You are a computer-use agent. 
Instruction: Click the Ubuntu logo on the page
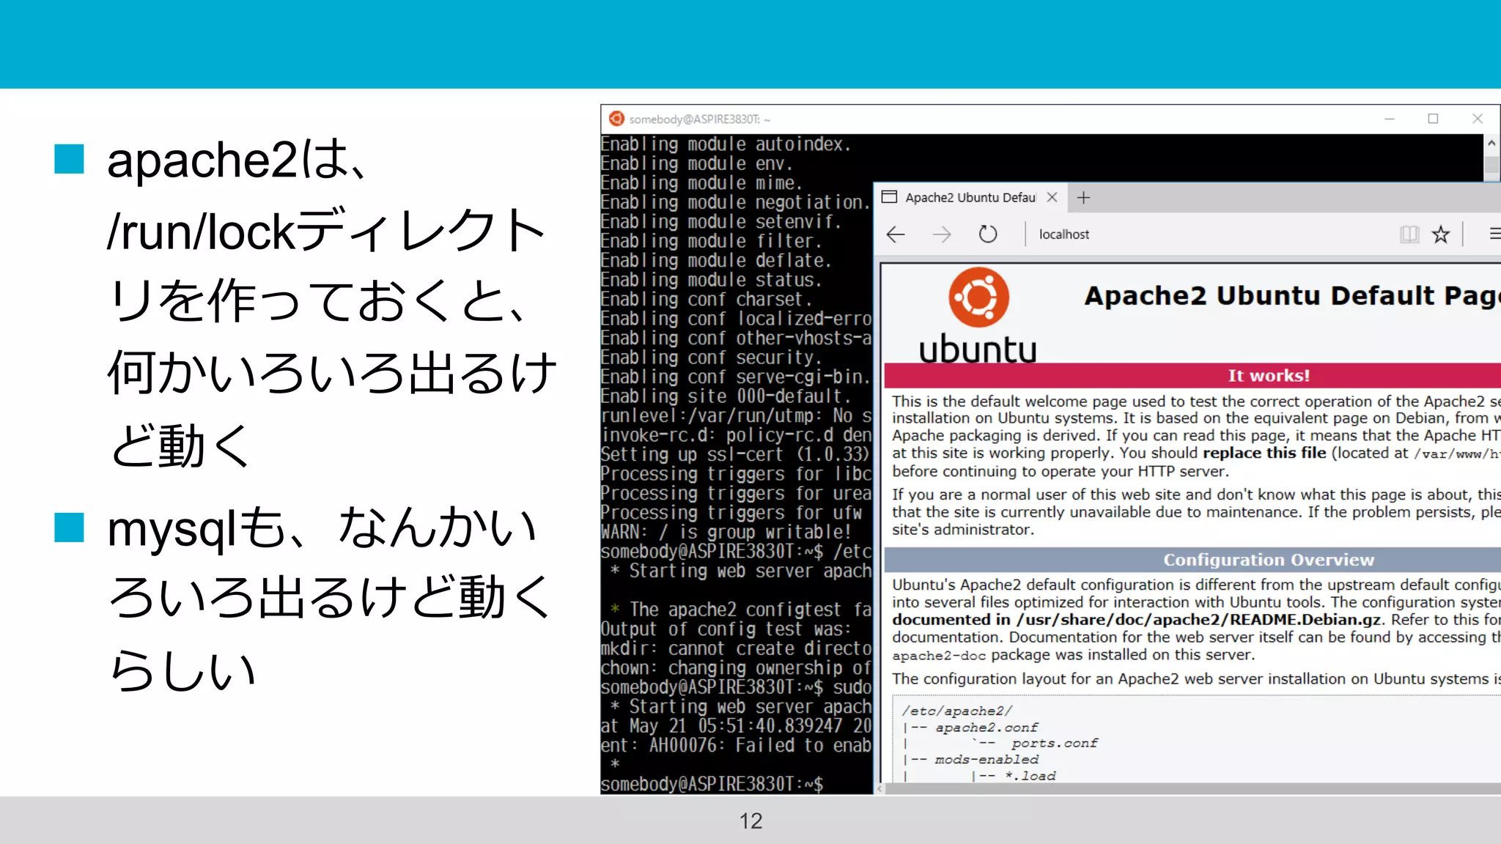click(x=978, y=316)
